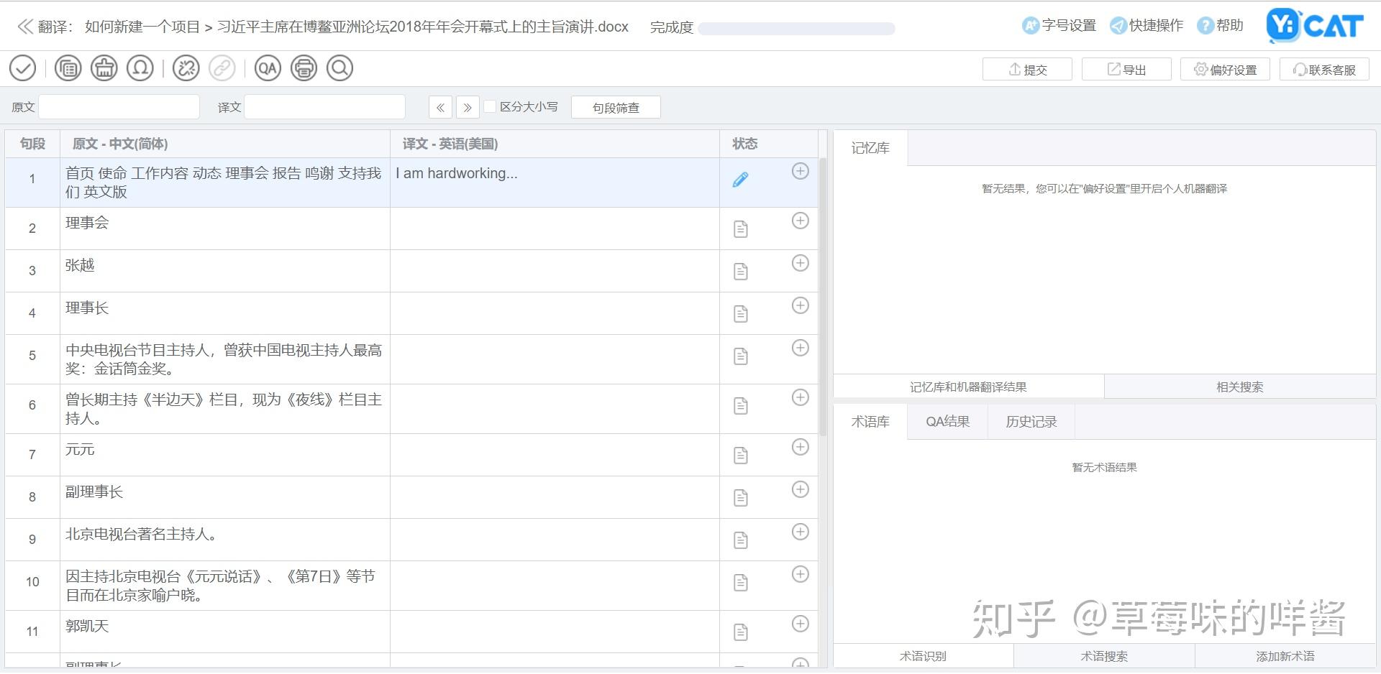Screen dimensions: 1381x674
Task: Click the confirm segment checkmark icon
Action: pos(22,68)
